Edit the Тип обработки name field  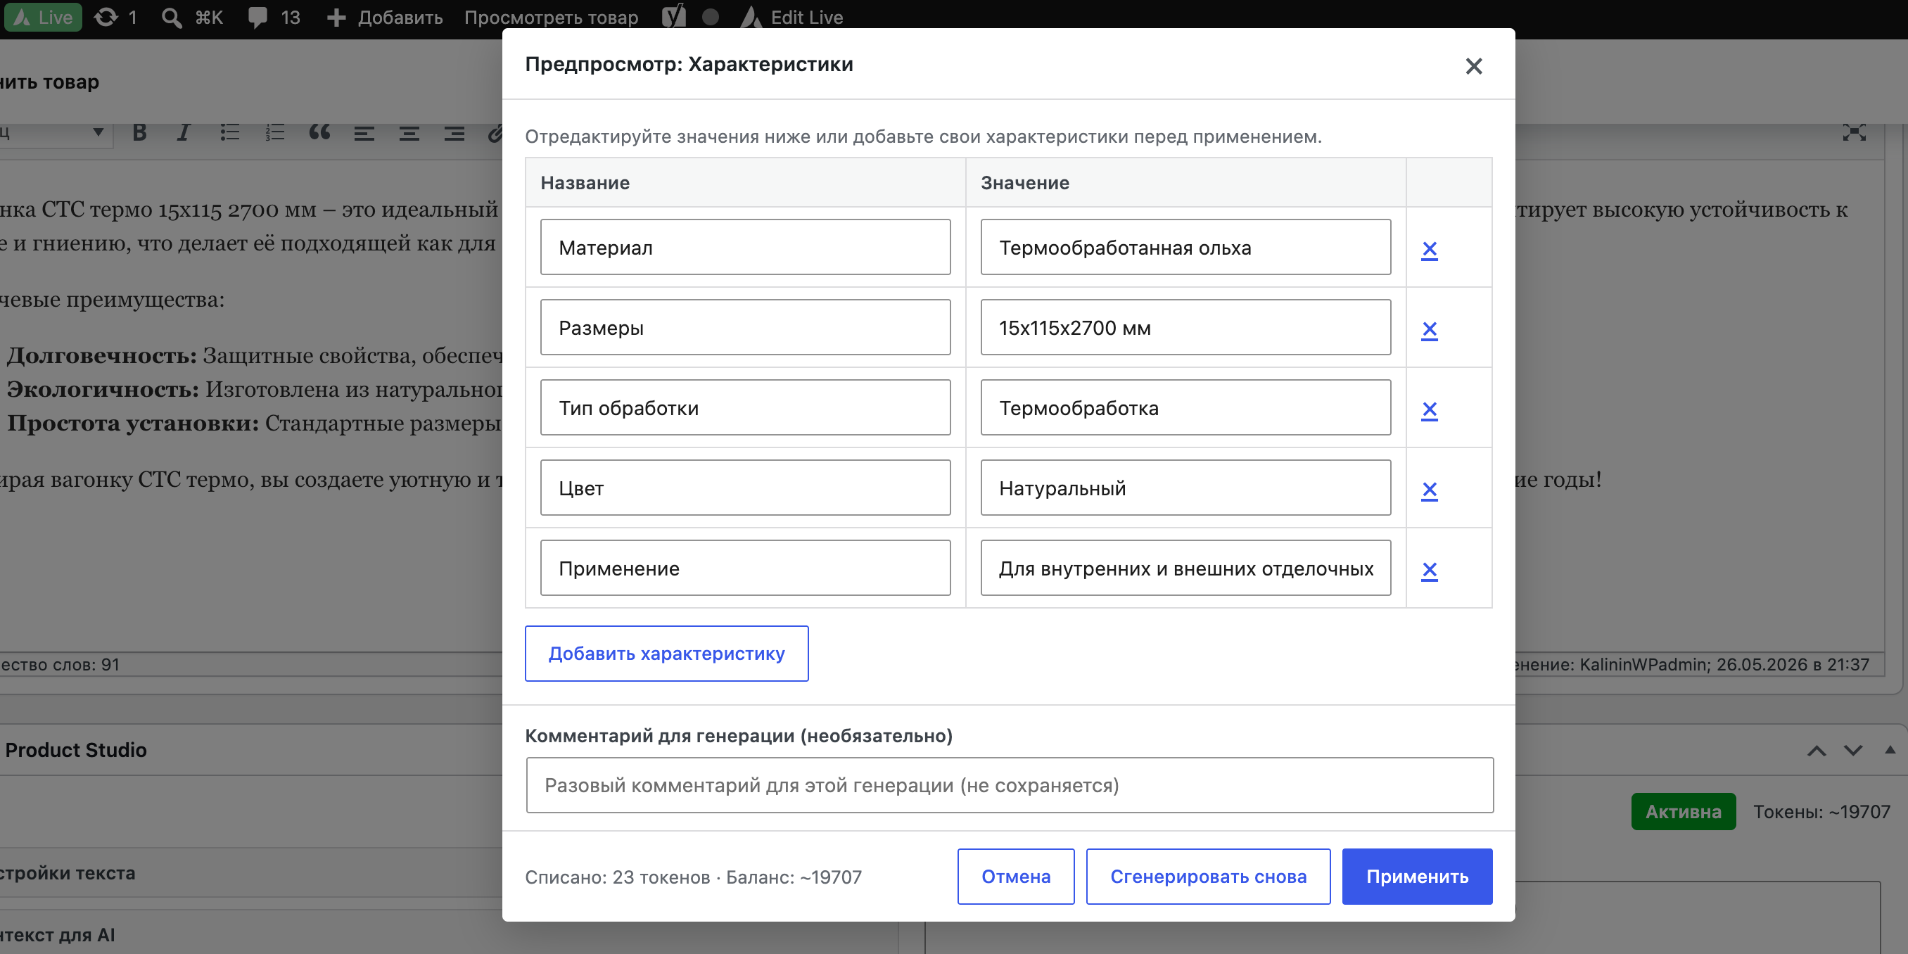(x=745, y=407)
